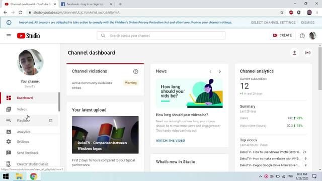
Task: Click the Dashboard grid icon
Action: click(x=9, y=98)
